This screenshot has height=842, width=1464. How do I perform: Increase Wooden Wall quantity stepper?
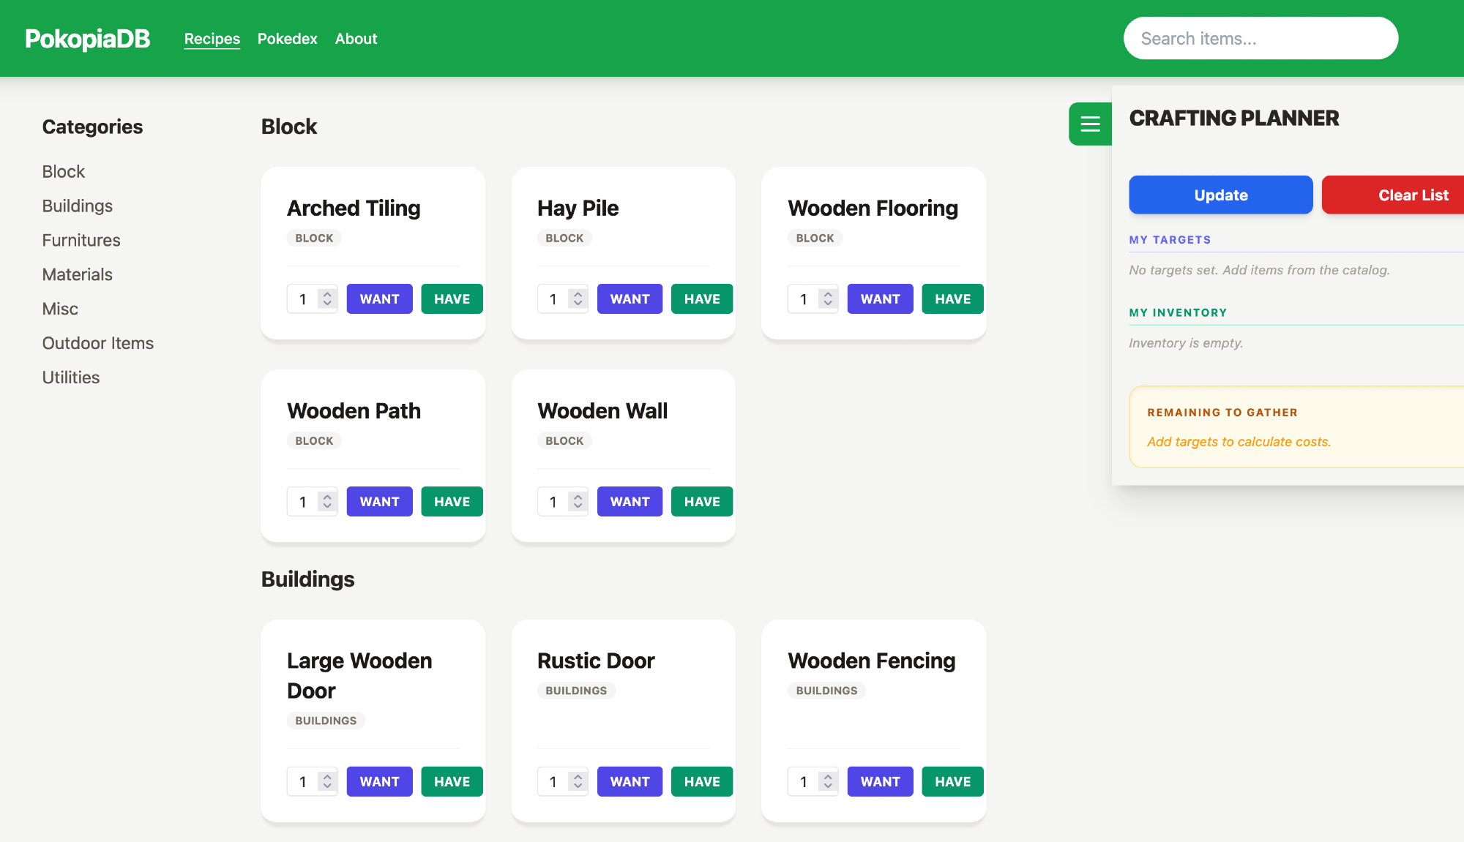tap(578, 497)
